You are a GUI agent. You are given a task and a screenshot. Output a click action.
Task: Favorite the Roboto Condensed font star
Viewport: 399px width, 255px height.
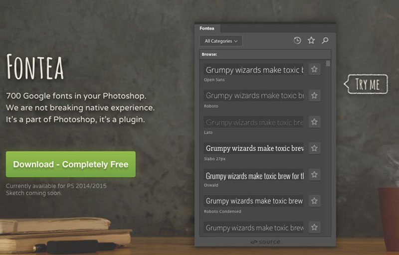(314, 201)
